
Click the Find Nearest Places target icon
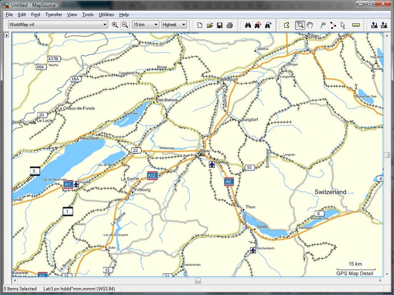pos(258,25)
